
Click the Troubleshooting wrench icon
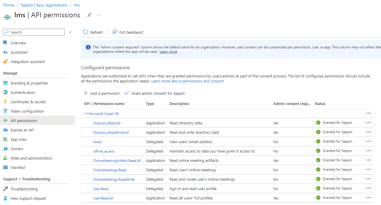(x=5, y=189)
